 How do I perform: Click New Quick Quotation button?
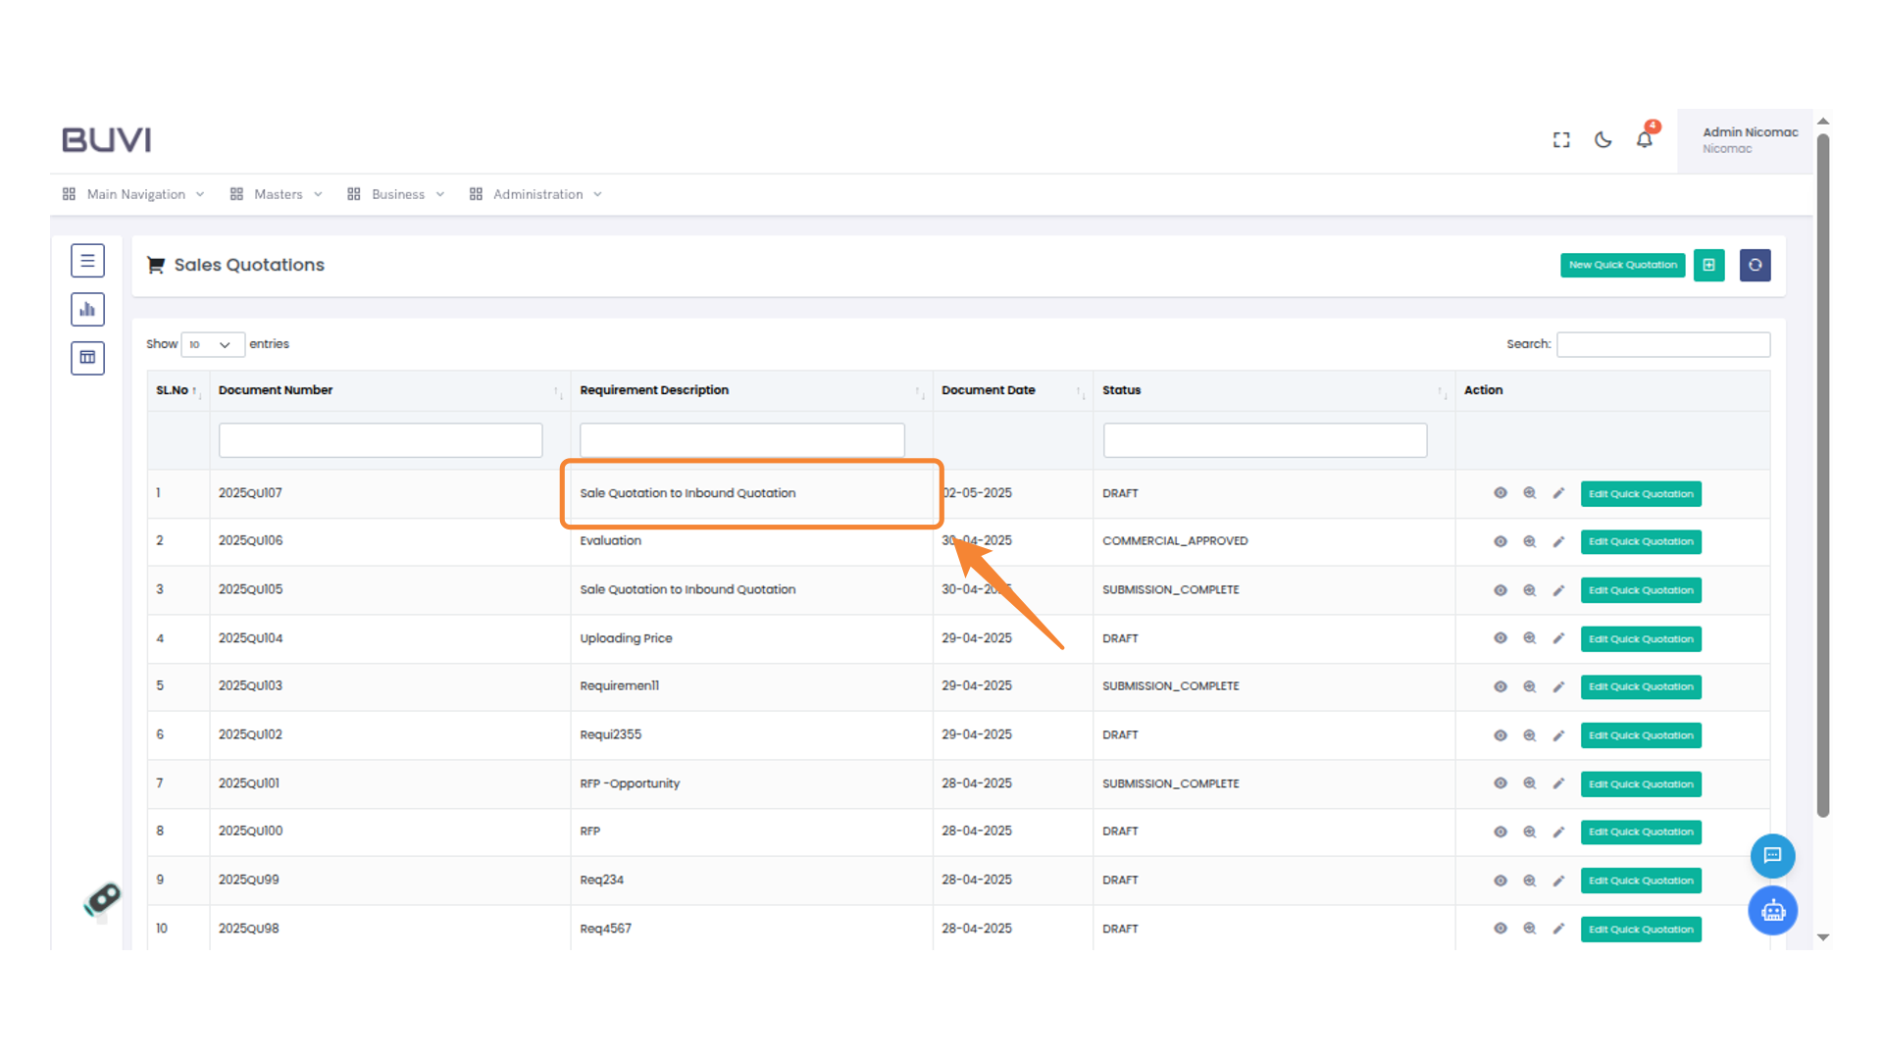click(1622, 265)
